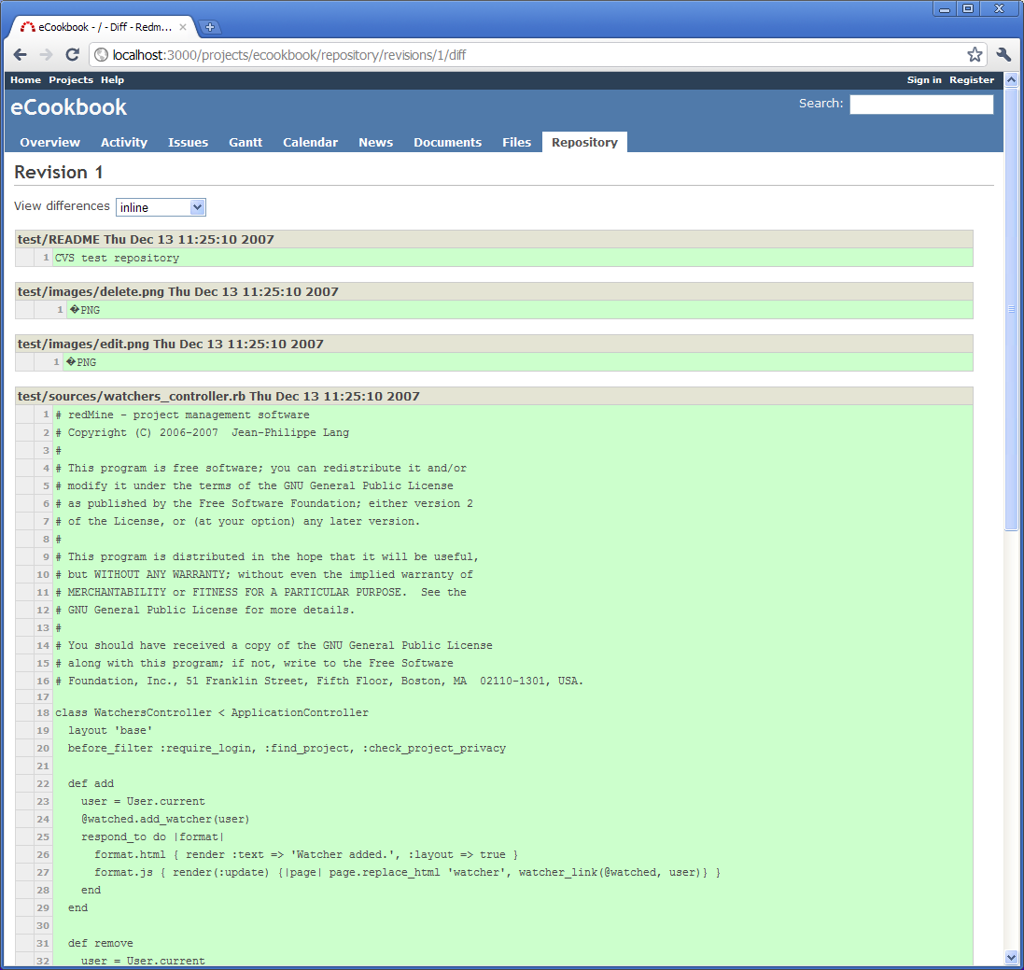Screen dimensions: 1024x970
Task: Click the Revision 1 heading
Action: [x=59, y=173]
